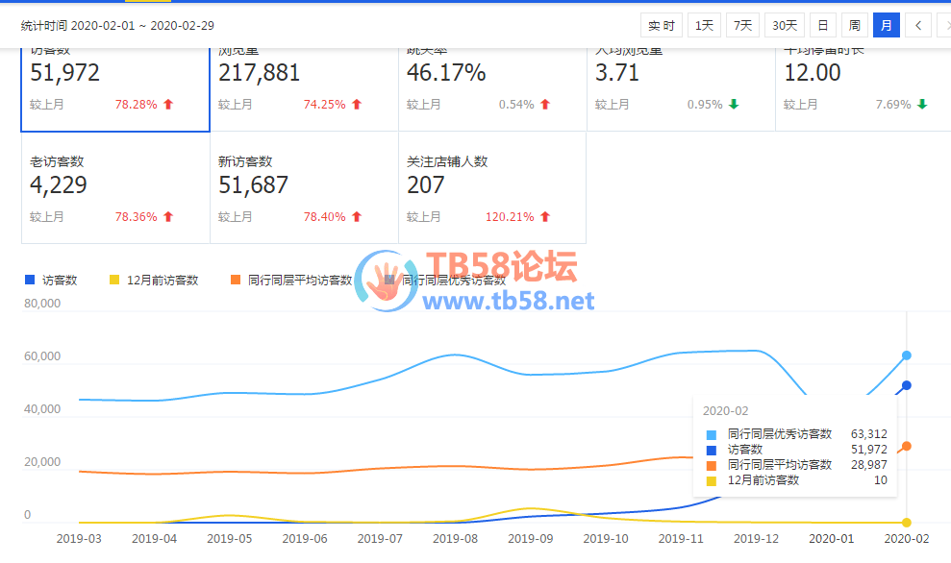Viewport: 951px width, 563px height.
Task: Click green down arrow beside 7.69%
Action: [x=922, y=105]
